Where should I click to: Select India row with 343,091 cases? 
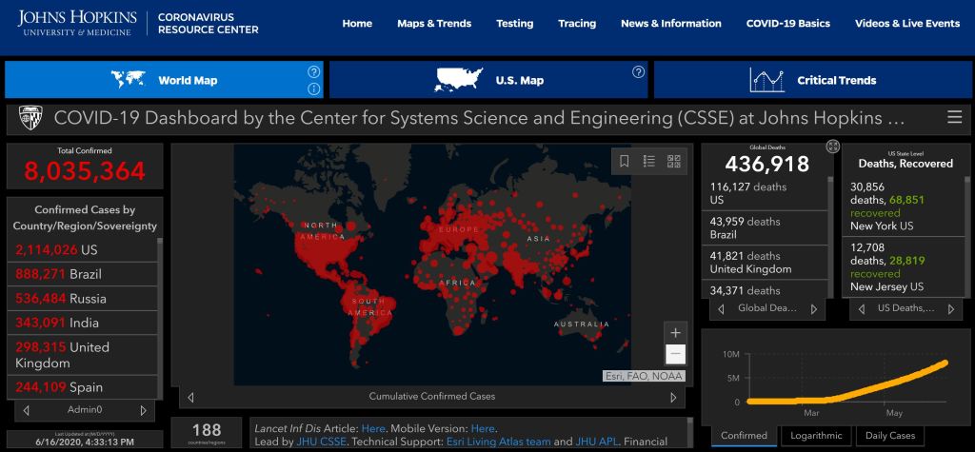point(82,323)
